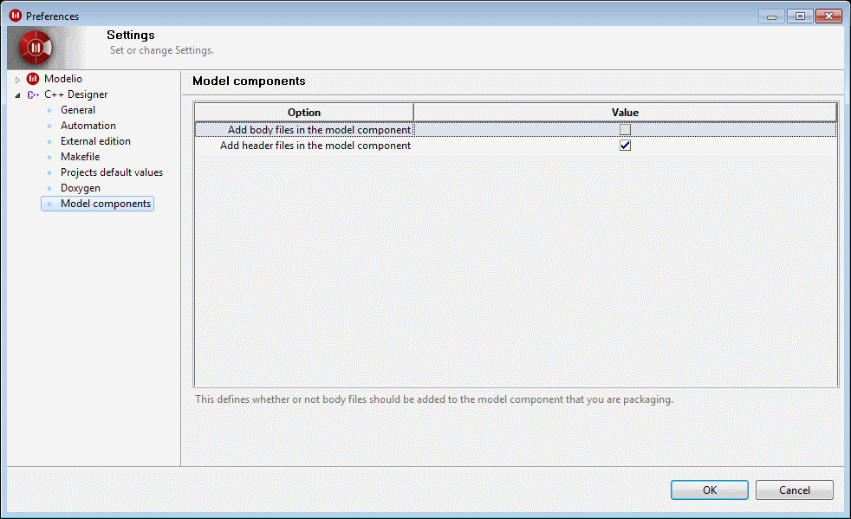Uncheck Add header files checkbox
Viewport: 851px width, 519px height.
coord(625,146)
